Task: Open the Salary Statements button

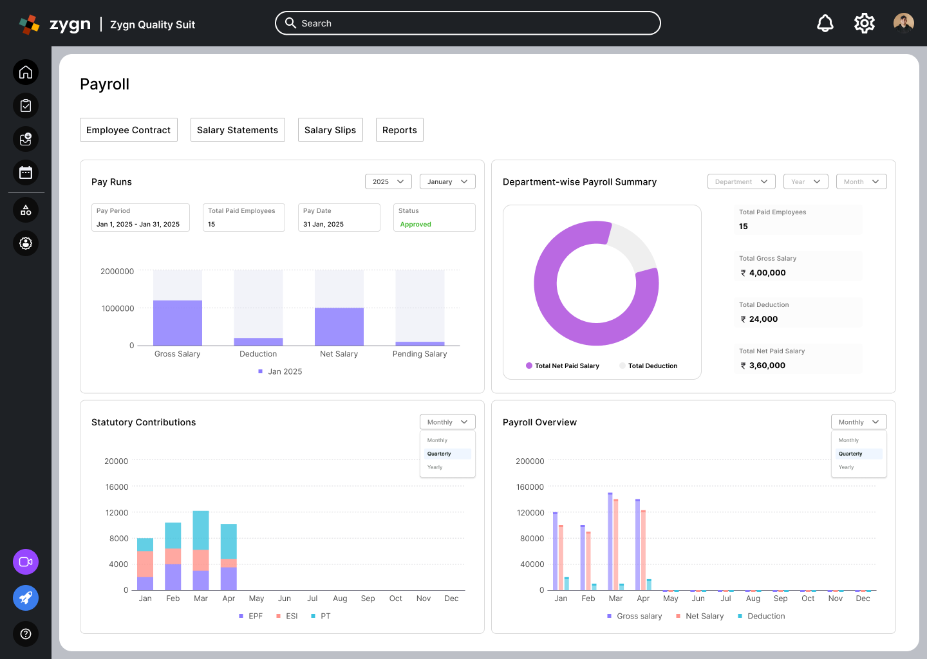Action: pos(238,130)
